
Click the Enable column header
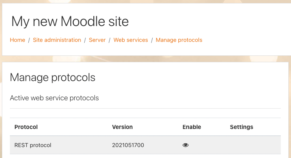click(192, 127)
